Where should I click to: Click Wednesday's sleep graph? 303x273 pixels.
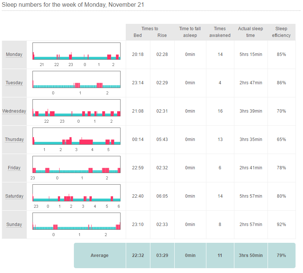pyautogui.click(x=76, y=108)
